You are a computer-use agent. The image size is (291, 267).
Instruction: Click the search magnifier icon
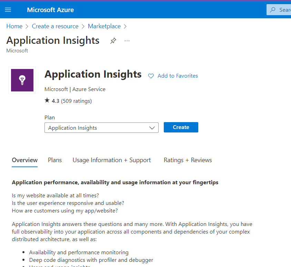coord(273,10)
